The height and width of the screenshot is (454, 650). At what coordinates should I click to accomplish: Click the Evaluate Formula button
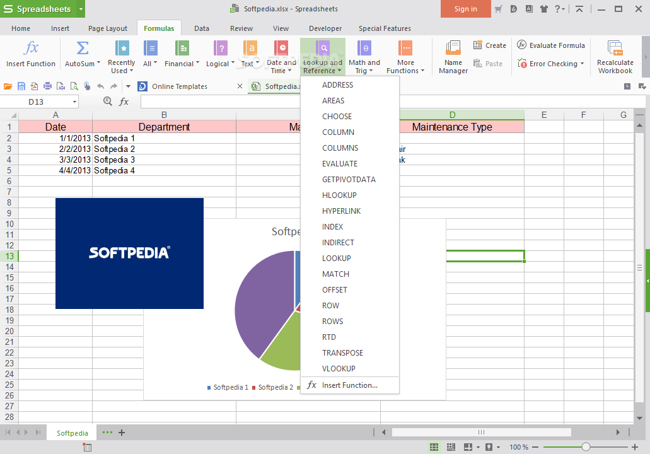pyautogui.click(x=551, y=45)
